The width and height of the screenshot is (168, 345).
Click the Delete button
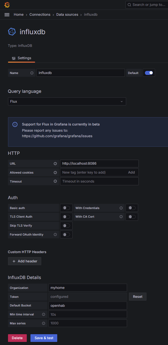click(17, 338)
